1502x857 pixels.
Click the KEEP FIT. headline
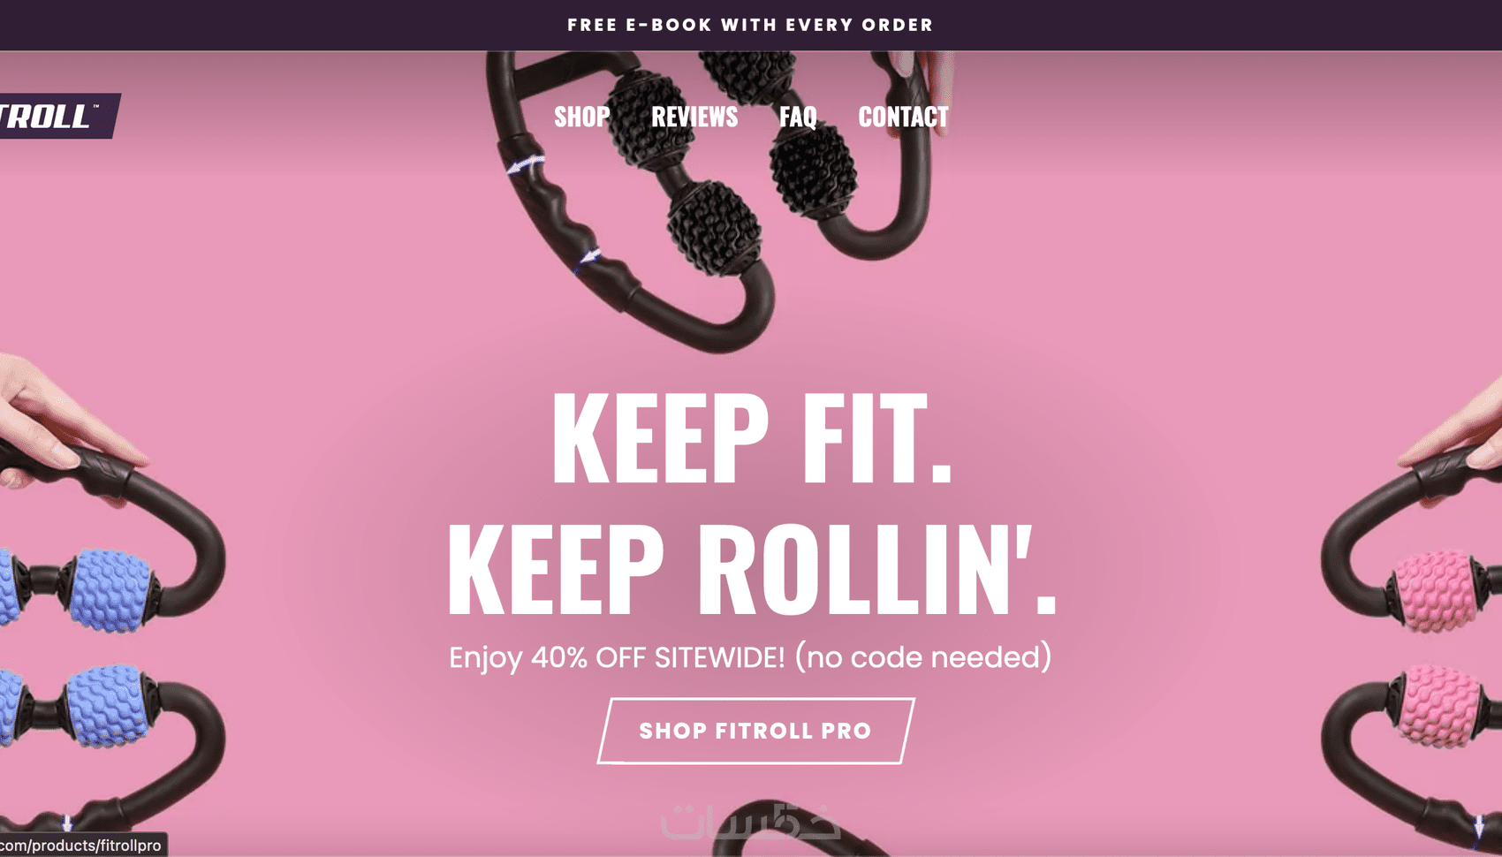click(752, 438)
